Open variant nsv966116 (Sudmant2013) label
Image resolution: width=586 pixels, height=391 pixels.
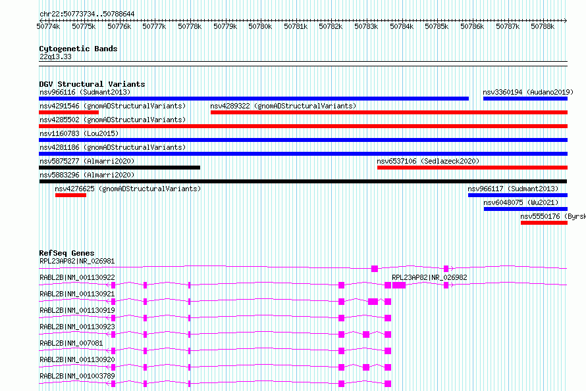85,92
